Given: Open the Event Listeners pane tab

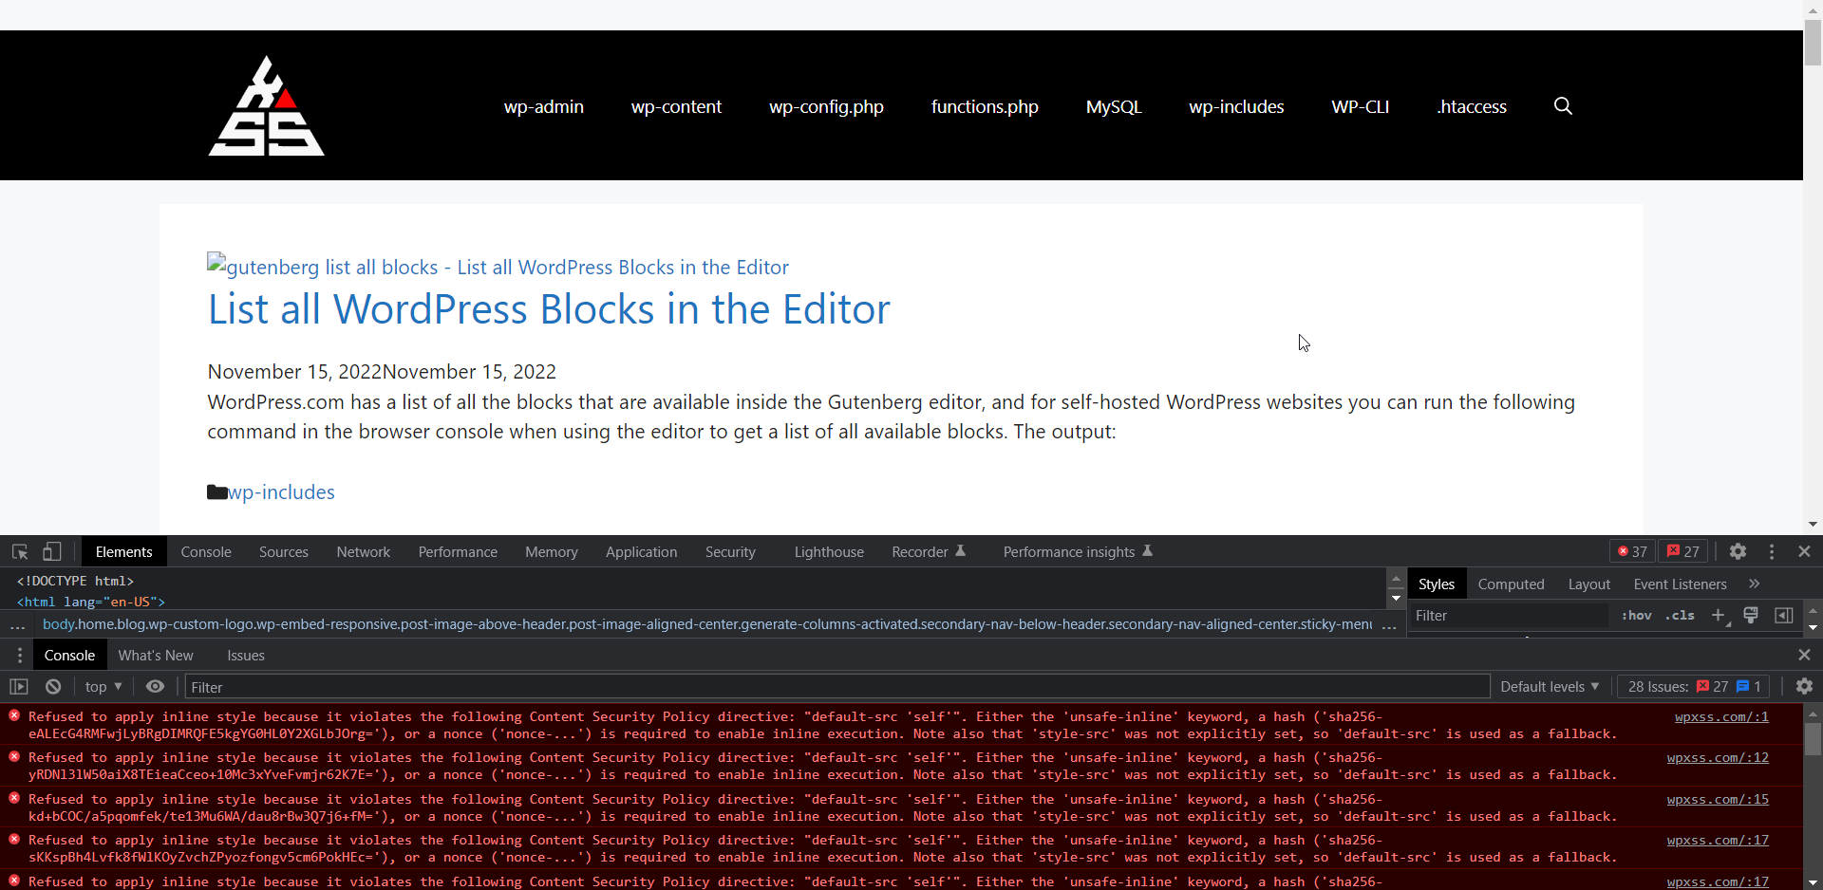Looking at the screenshot, I should pyautogui.click(x=1680, y=584).
